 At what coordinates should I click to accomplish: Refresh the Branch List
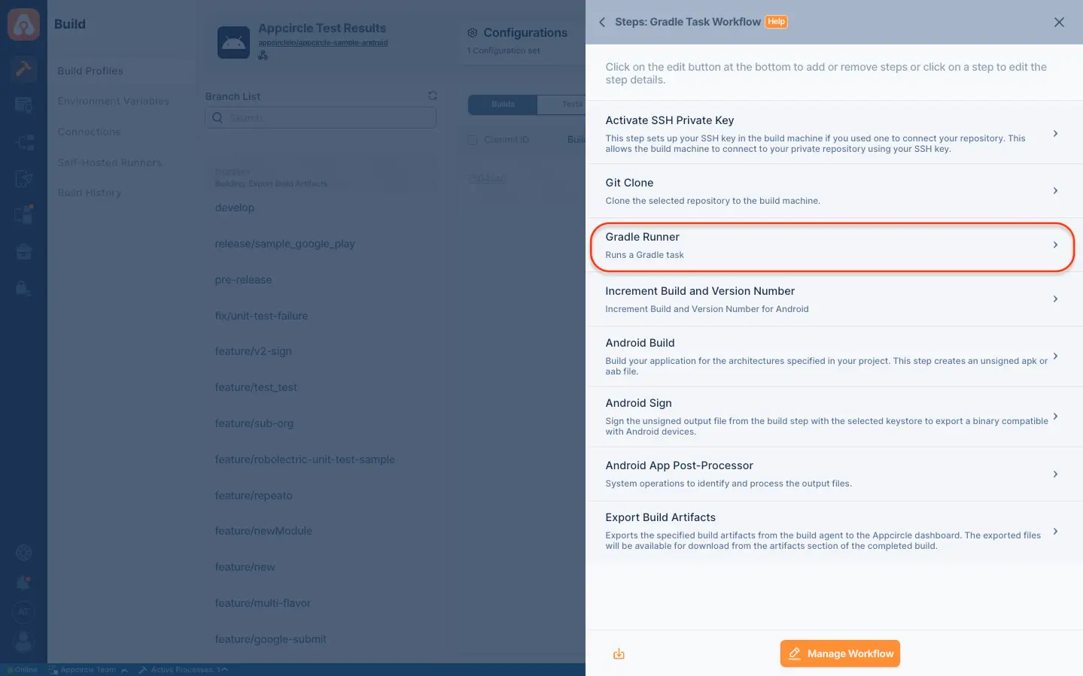tap(432, 95)
